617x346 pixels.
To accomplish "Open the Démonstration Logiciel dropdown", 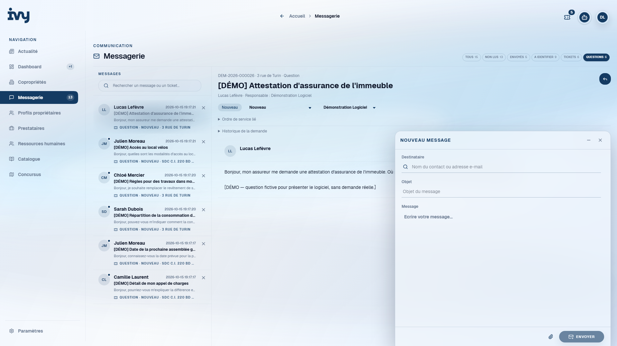I will coord(349,107).
